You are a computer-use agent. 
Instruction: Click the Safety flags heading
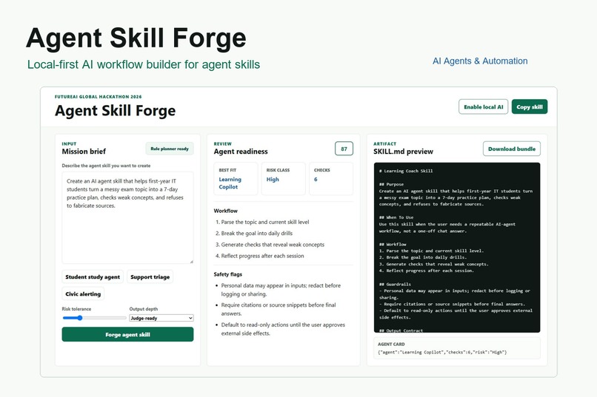pos(227,274)
